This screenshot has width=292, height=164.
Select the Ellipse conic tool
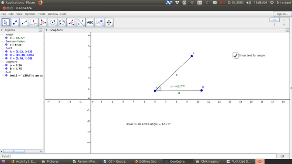[x=62, y=23]
